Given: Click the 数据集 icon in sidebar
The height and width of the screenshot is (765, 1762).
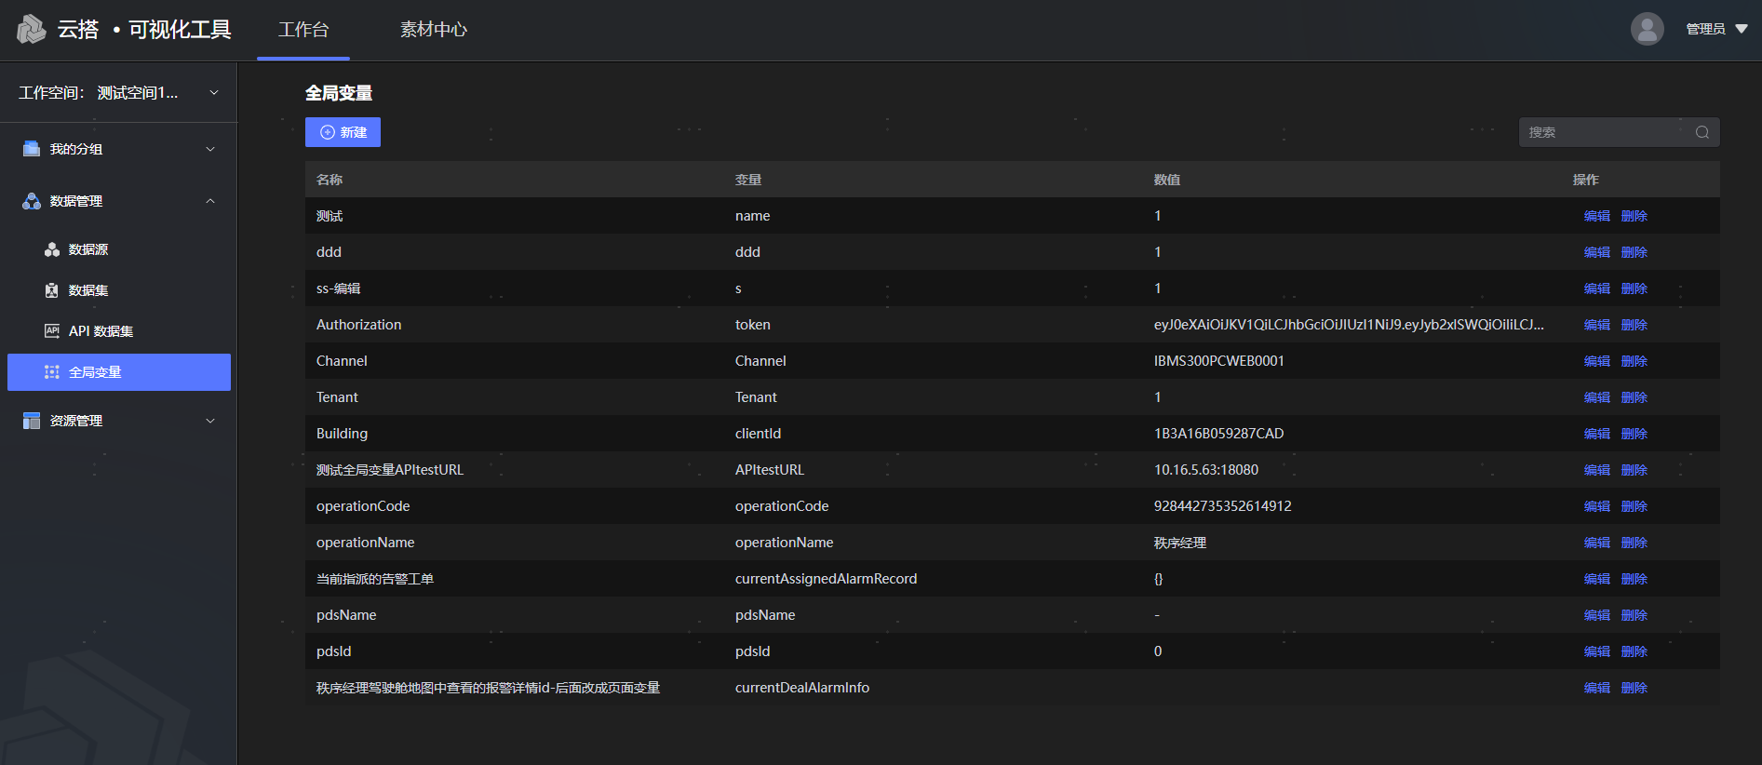Looking at the screenshot, I should (x=52, y=290).
